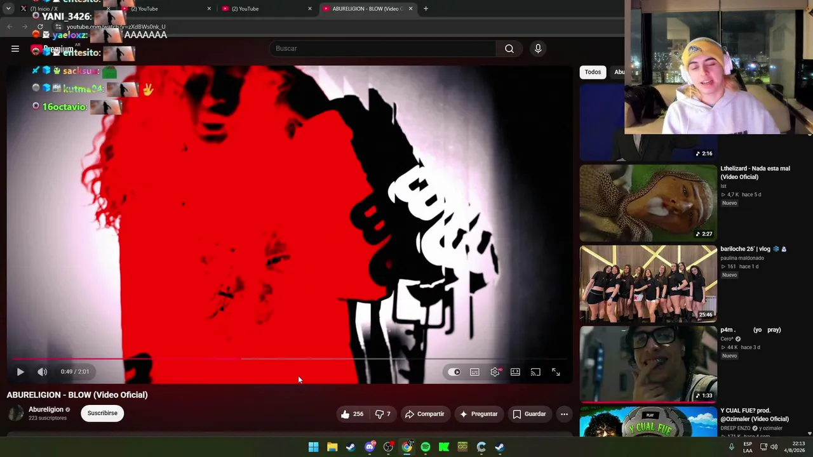Visit the Cero channel link
Screen dimensions: 813x457
click(727, 339)
